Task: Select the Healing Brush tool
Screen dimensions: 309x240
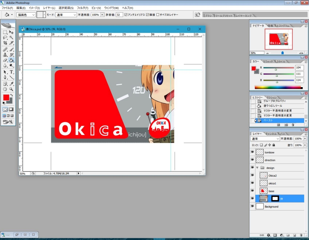Action: [5, 49]
